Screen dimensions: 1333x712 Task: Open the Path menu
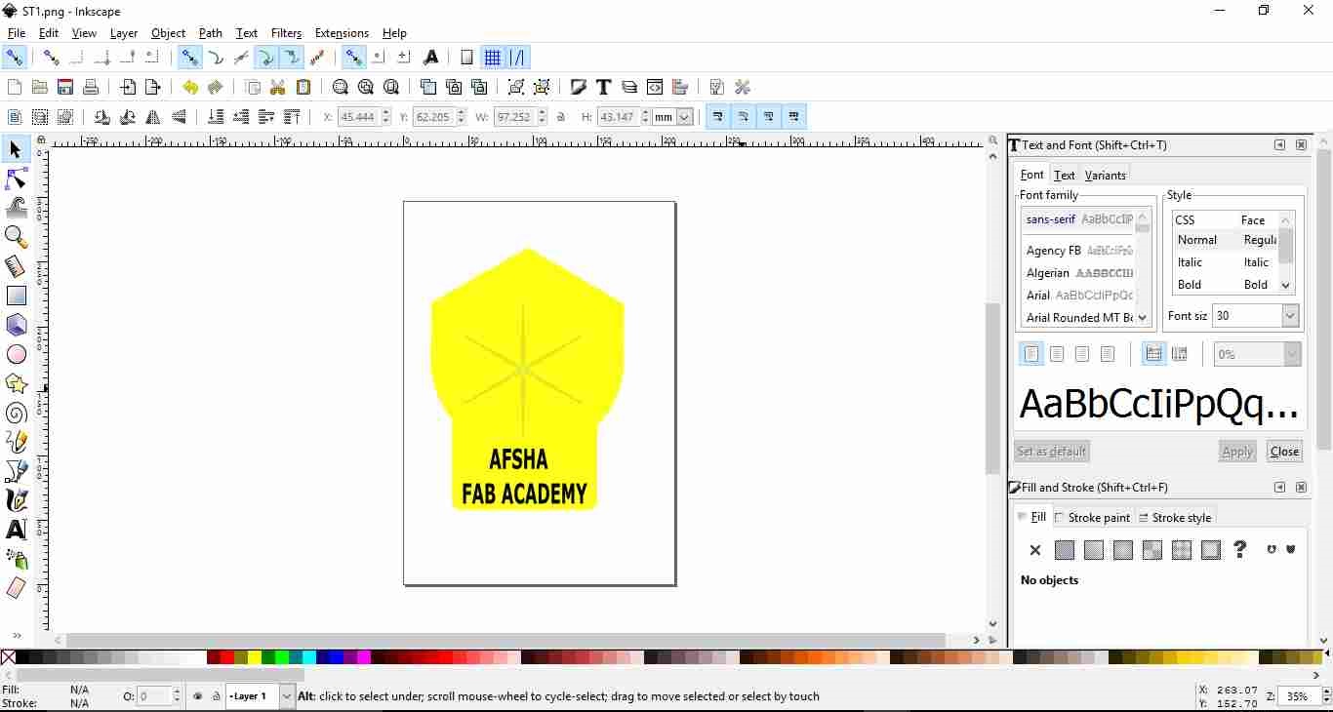tap(210, 33)
